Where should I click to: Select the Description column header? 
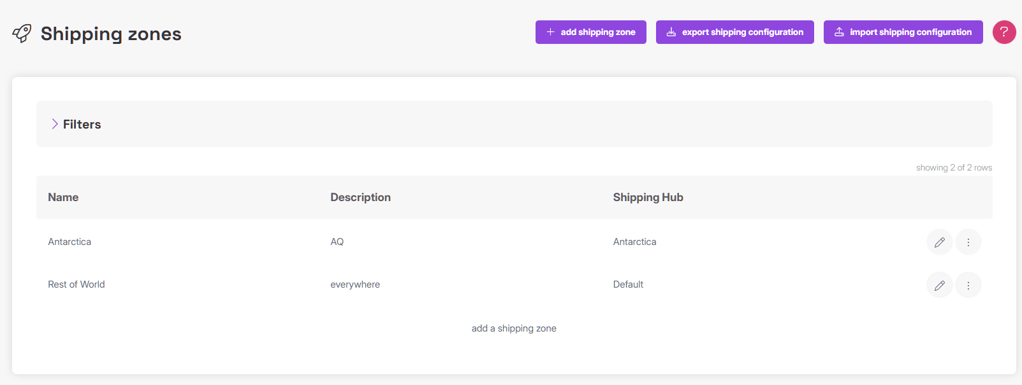pos(360,197)
